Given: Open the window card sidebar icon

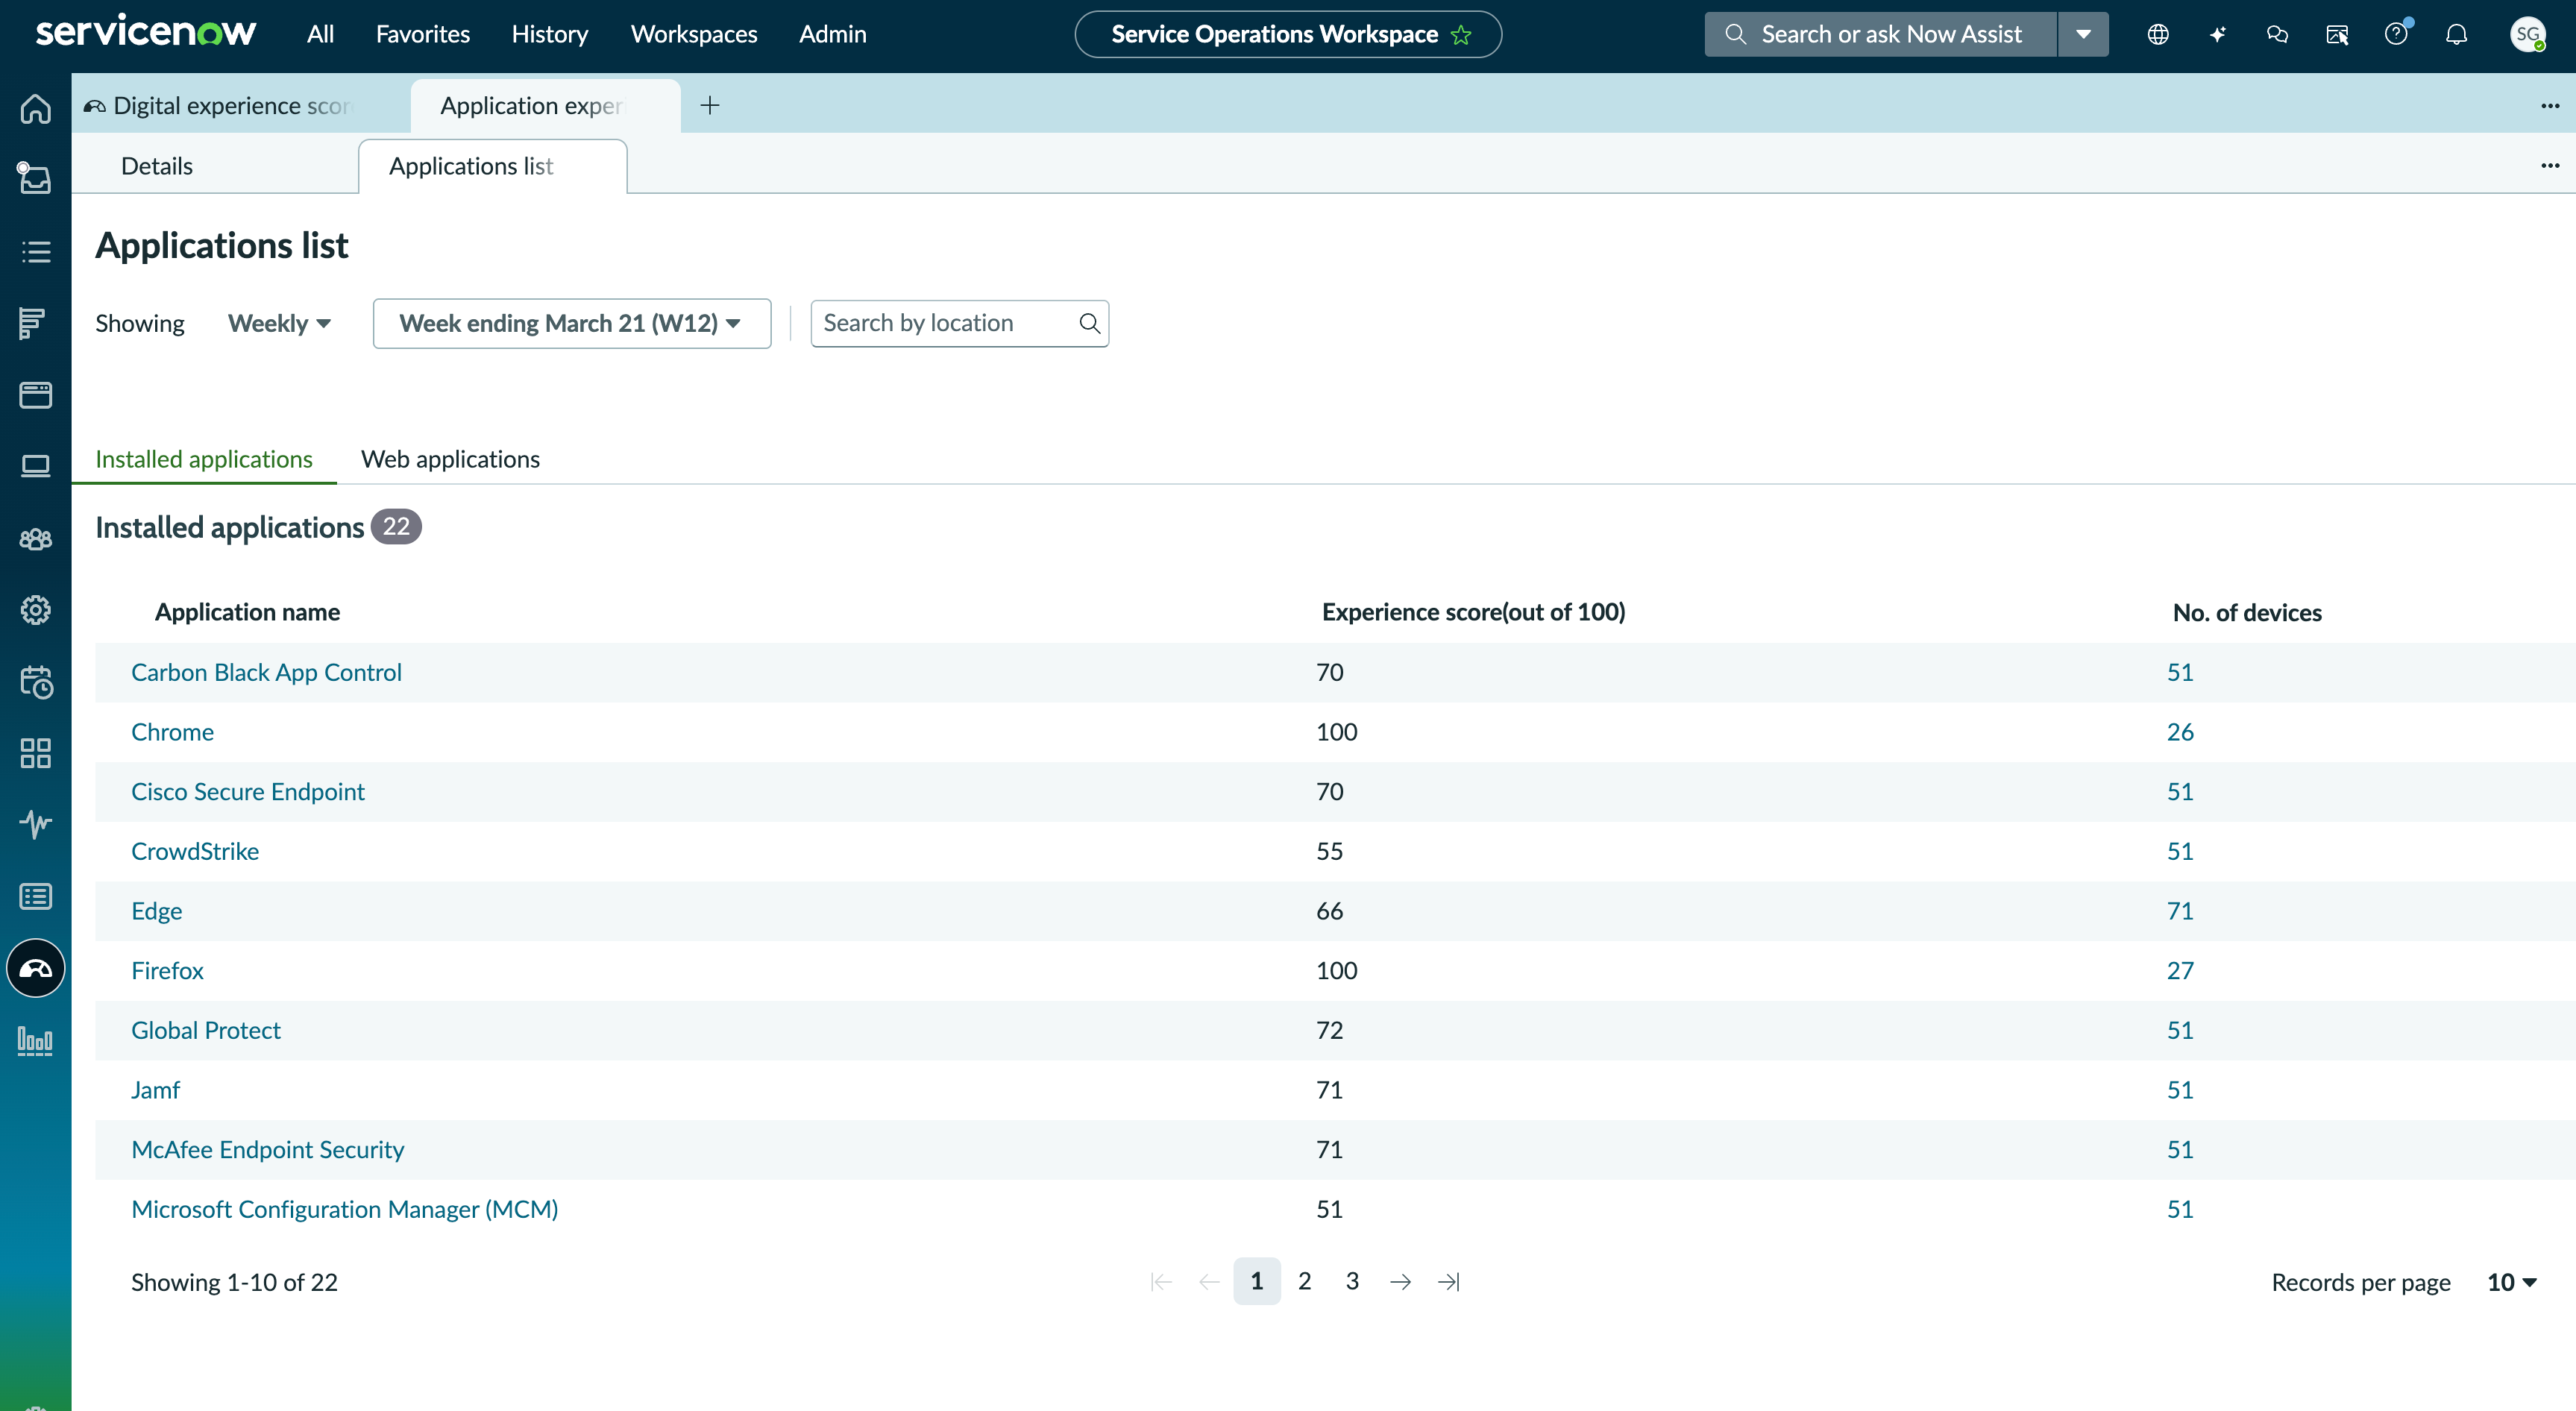Looking at the screenshot, I should pyautogui.click(x=36, y=395).
